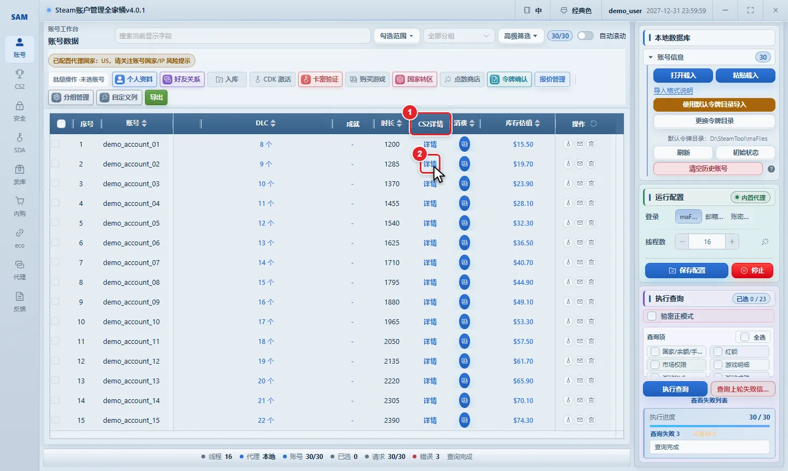Click the refresh icon beside 操作 header
This screenshot has width=788, height=471.
(x=594, y=124)
